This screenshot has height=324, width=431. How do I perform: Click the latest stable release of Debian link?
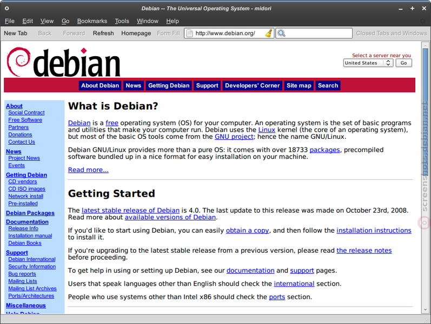click(130, 210)
